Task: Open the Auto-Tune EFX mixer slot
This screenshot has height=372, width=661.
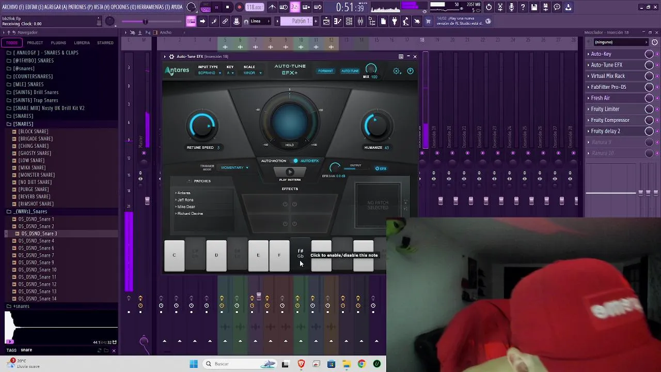Action: coord(615,65)
